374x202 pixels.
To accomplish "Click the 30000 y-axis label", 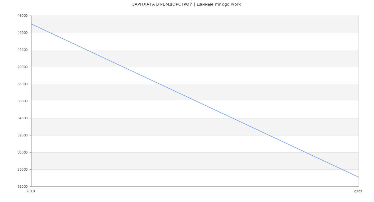I will (x=23, y=153).
